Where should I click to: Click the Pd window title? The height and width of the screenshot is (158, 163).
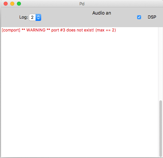click(82, 4)
